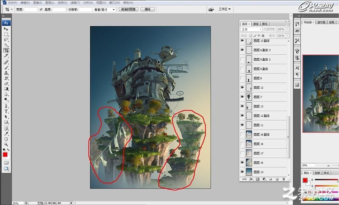
Task: Select the History Brush tool
Action: pos(6,78)
